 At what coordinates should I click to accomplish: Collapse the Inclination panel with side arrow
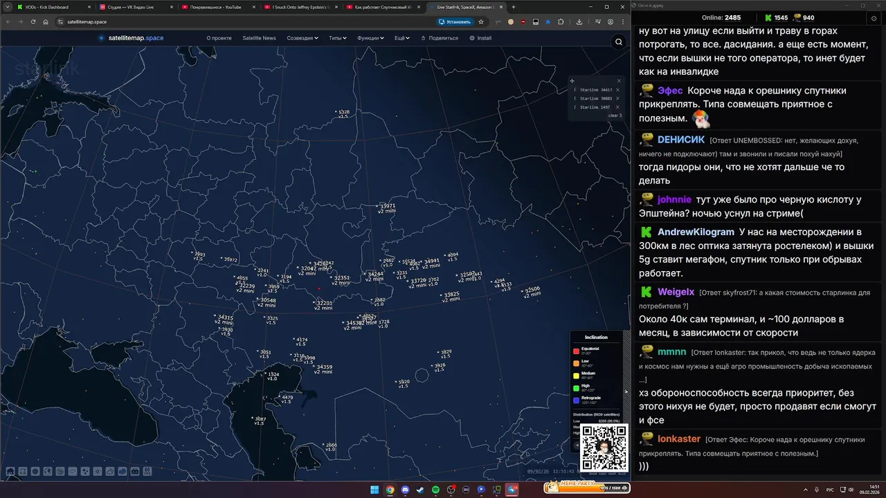point(626,391)
